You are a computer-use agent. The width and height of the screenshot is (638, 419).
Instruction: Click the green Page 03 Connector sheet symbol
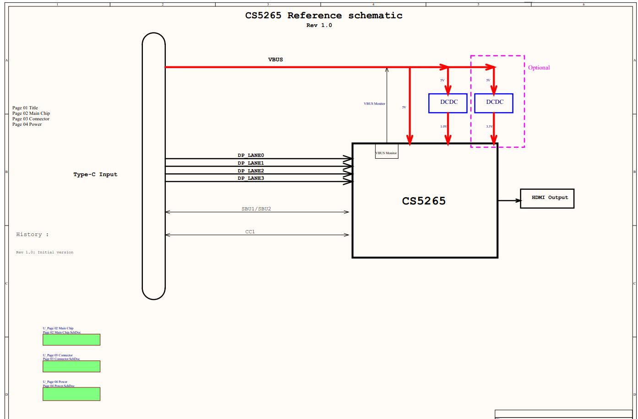pos(71,366)
